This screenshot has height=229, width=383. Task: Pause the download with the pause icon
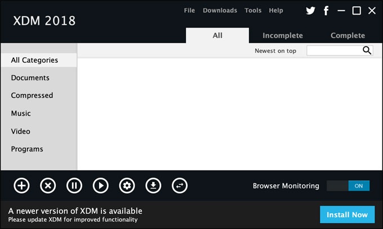coord(74,186)
